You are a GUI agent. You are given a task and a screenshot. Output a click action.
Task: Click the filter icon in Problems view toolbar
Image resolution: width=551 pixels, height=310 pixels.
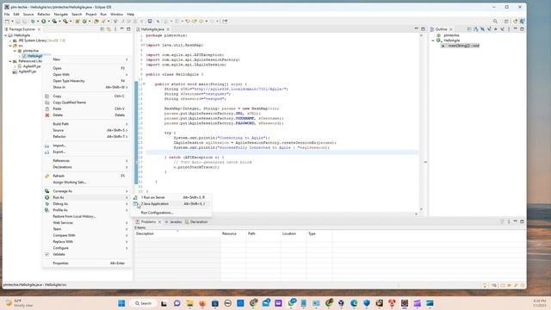(502, 221)
